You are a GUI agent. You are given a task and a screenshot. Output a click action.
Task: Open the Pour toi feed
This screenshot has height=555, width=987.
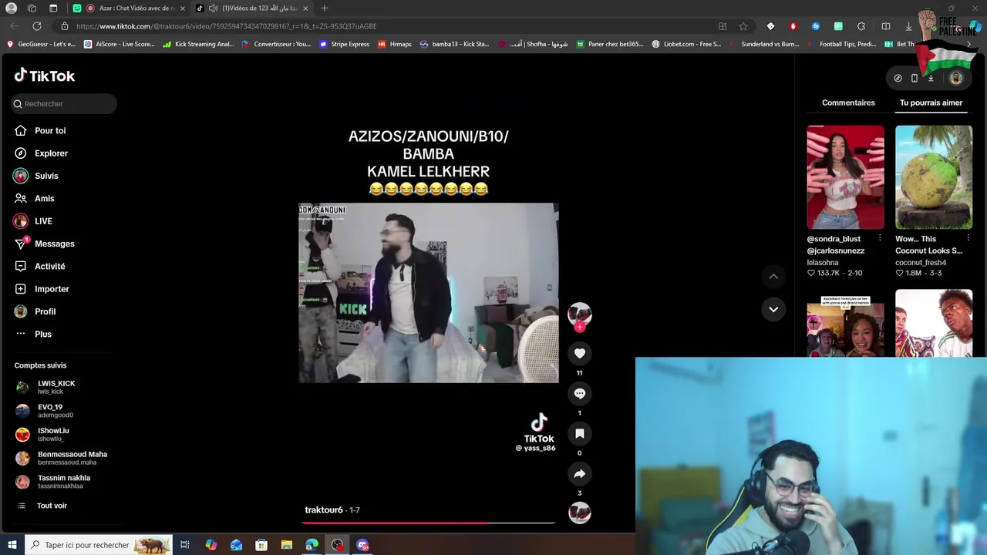39,131
